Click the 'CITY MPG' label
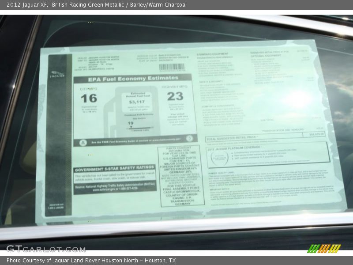 [89, 89]
